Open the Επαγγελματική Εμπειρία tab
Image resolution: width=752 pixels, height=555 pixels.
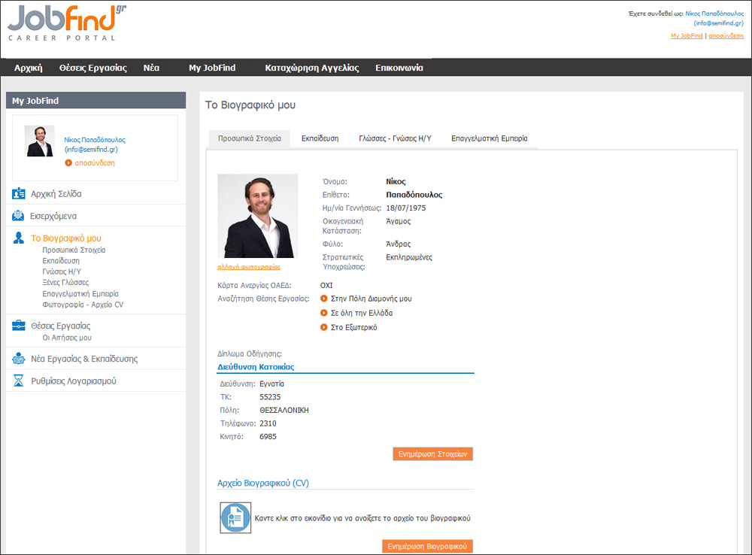pyautogui.click(x=489, y=138)
